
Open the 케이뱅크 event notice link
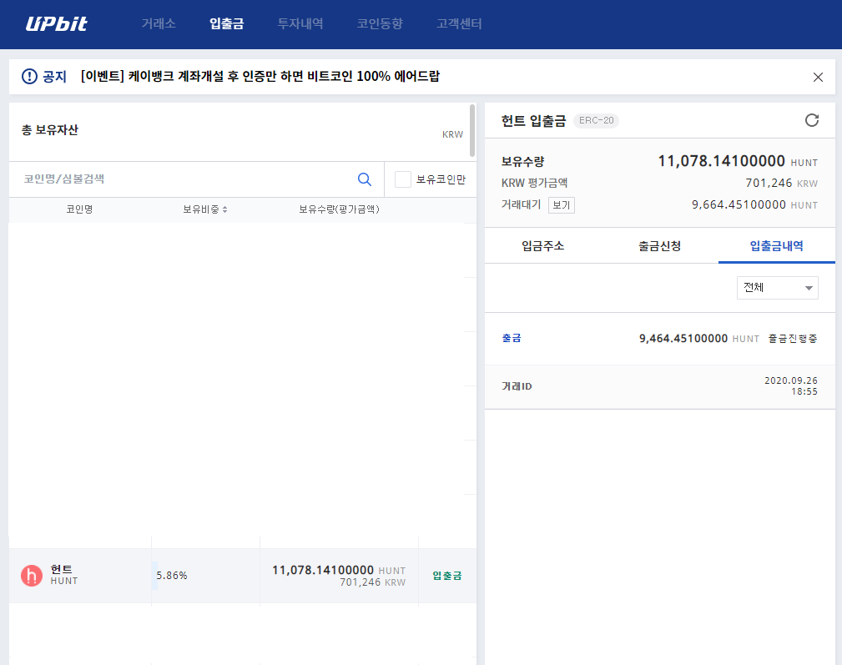point(260,76)
